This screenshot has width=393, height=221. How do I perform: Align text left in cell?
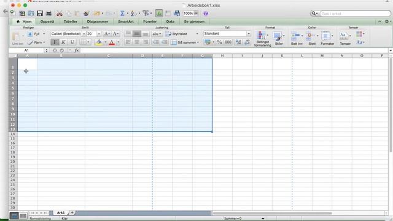click(128, 42)
